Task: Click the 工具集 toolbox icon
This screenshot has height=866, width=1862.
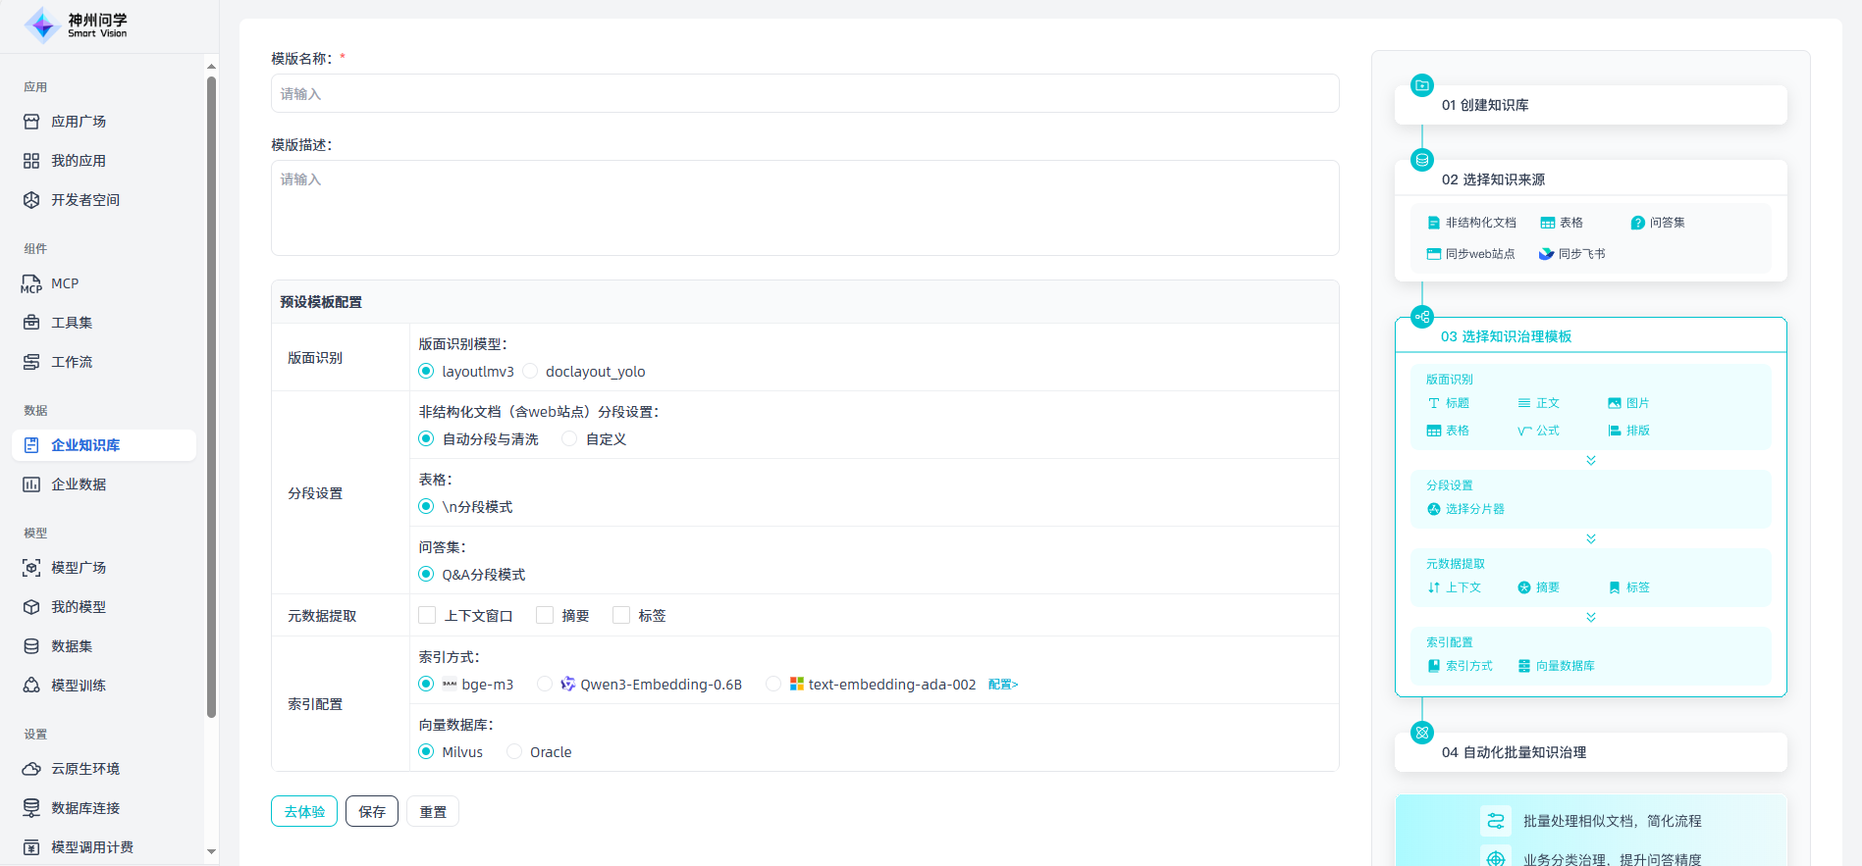Action: (x=31, y=323)
